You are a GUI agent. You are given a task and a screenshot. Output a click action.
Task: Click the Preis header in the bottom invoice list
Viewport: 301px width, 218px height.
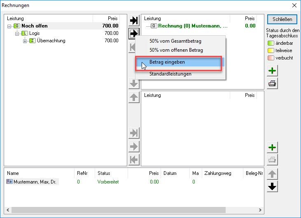click(145, 173)
